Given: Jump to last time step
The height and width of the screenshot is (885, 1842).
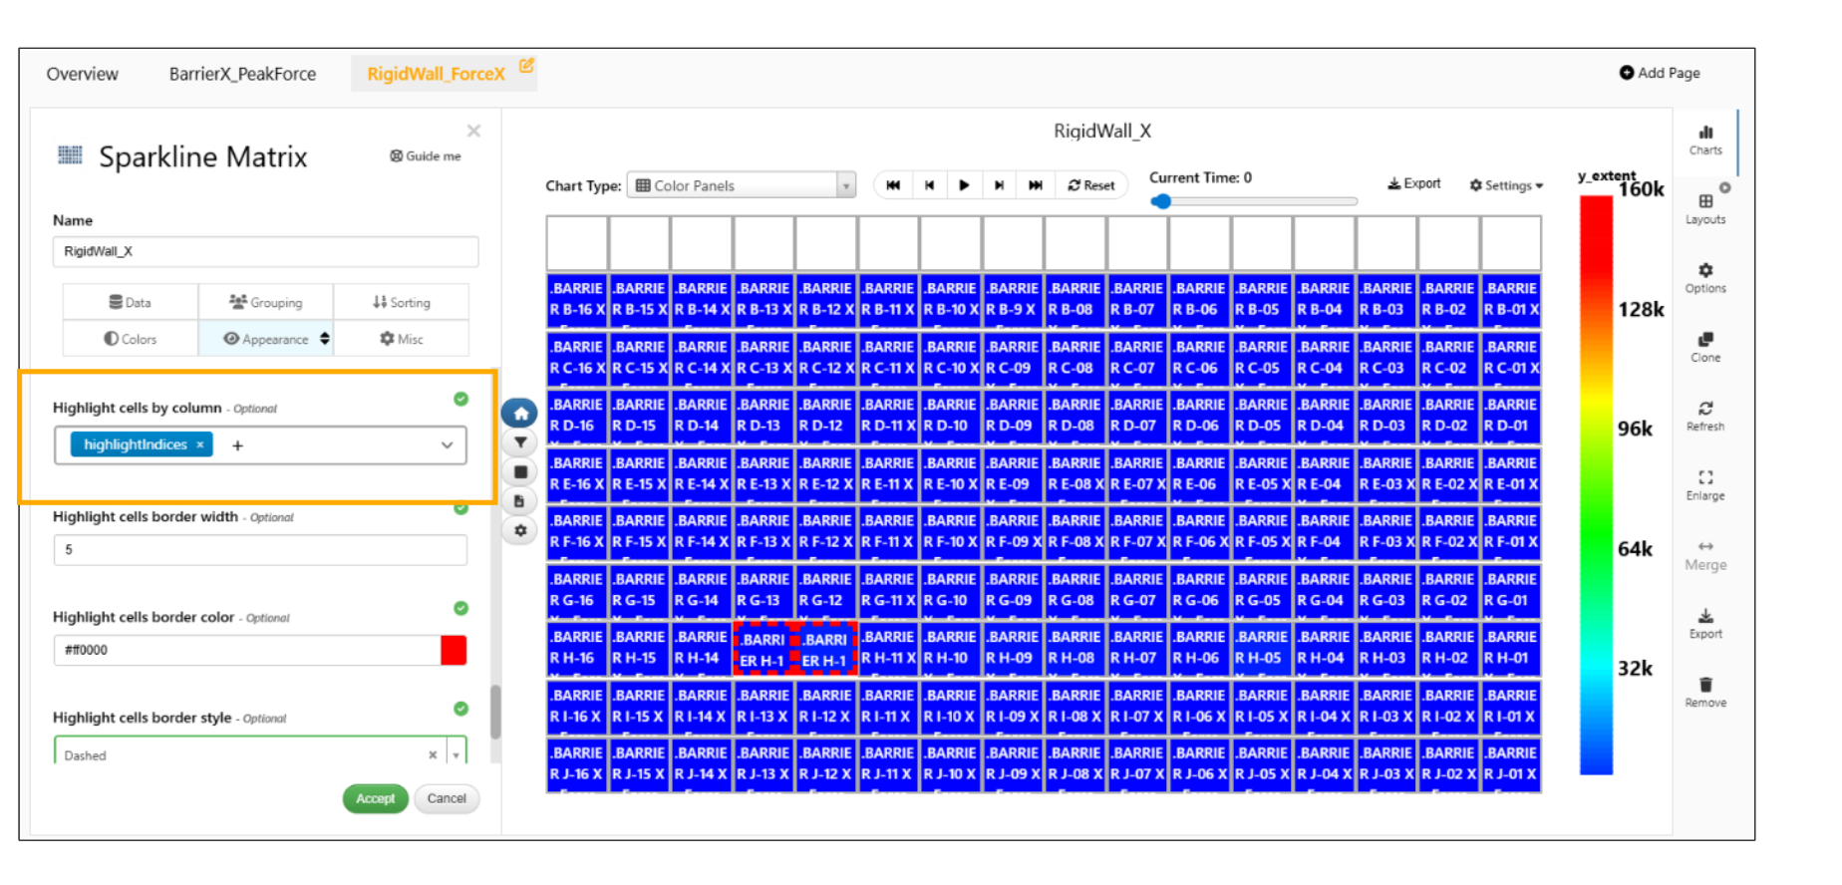Looking at the screenshot, I should [1036, 185].
